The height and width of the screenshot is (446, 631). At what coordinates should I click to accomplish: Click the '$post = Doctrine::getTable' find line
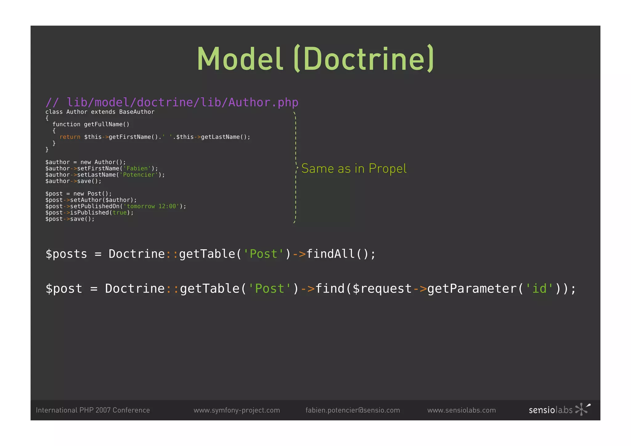311,289
